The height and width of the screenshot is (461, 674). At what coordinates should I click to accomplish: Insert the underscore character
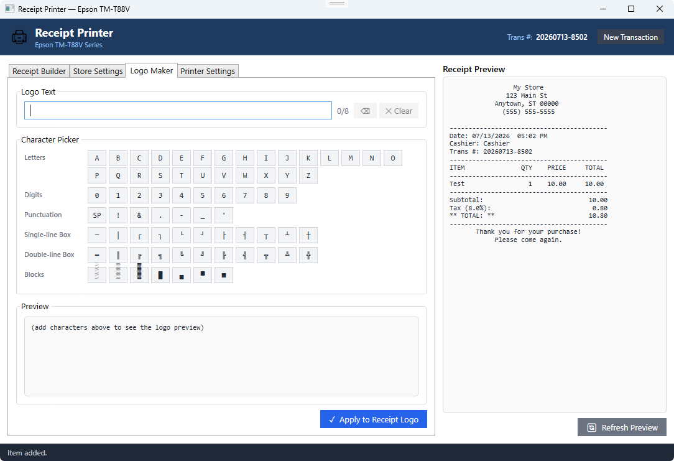(203, 215)
